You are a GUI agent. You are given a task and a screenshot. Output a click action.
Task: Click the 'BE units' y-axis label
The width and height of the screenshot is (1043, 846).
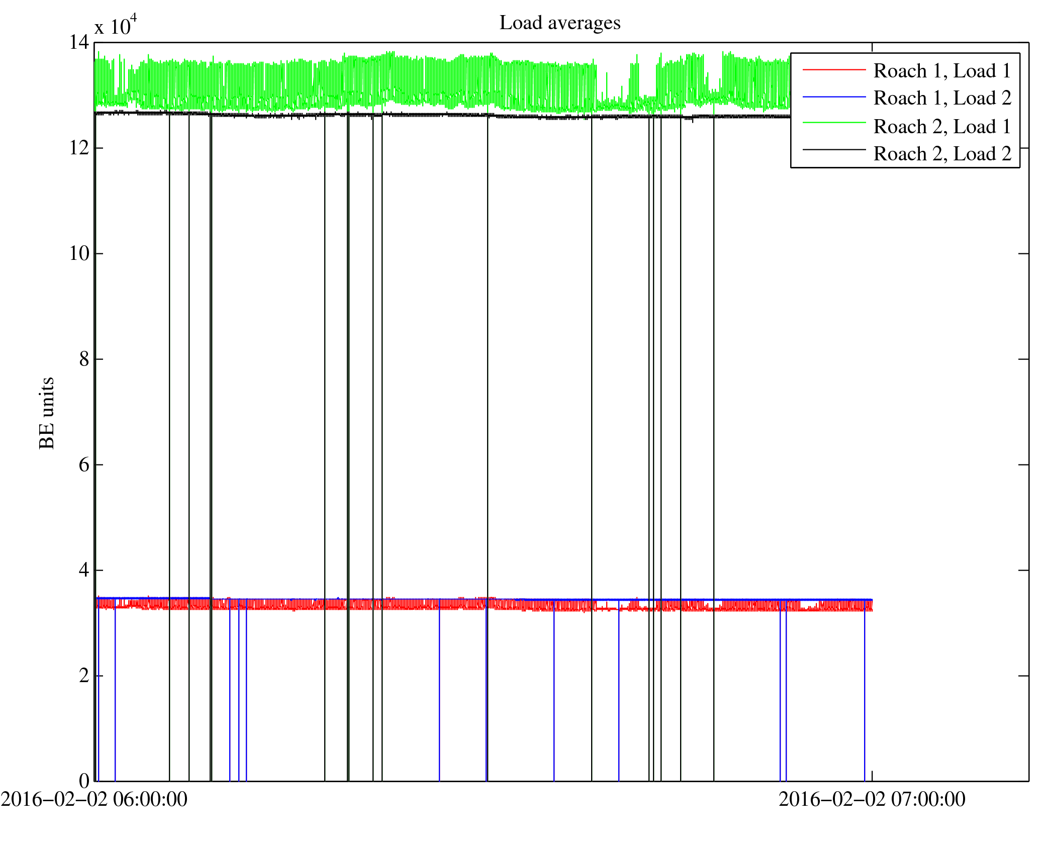click(47, 413)
